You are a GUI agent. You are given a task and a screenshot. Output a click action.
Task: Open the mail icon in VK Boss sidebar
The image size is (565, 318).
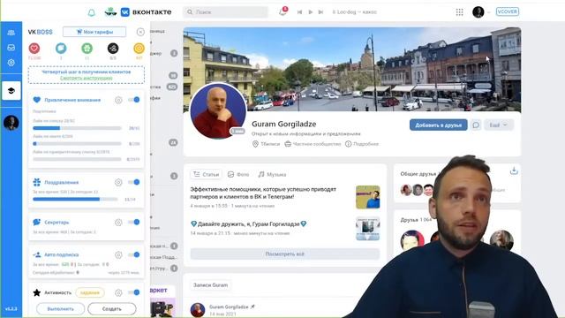coord(11,47)
